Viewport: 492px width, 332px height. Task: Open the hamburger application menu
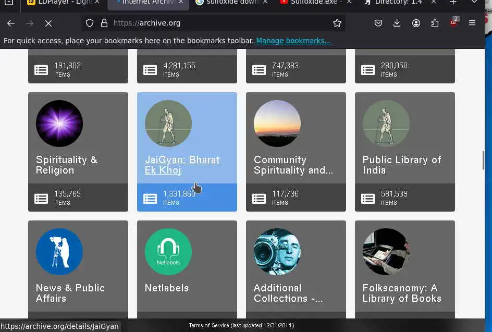tap(472, 23)
